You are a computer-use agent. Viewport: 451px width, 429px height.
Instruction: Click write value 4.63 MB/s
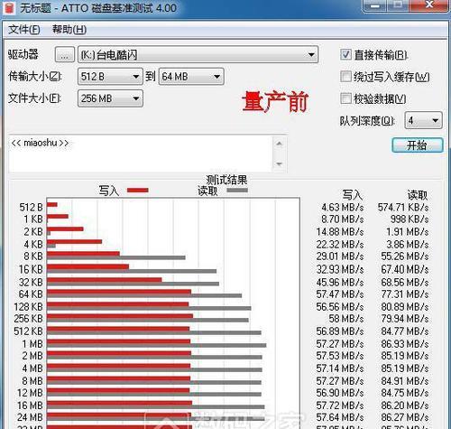(x=343, y=208)
